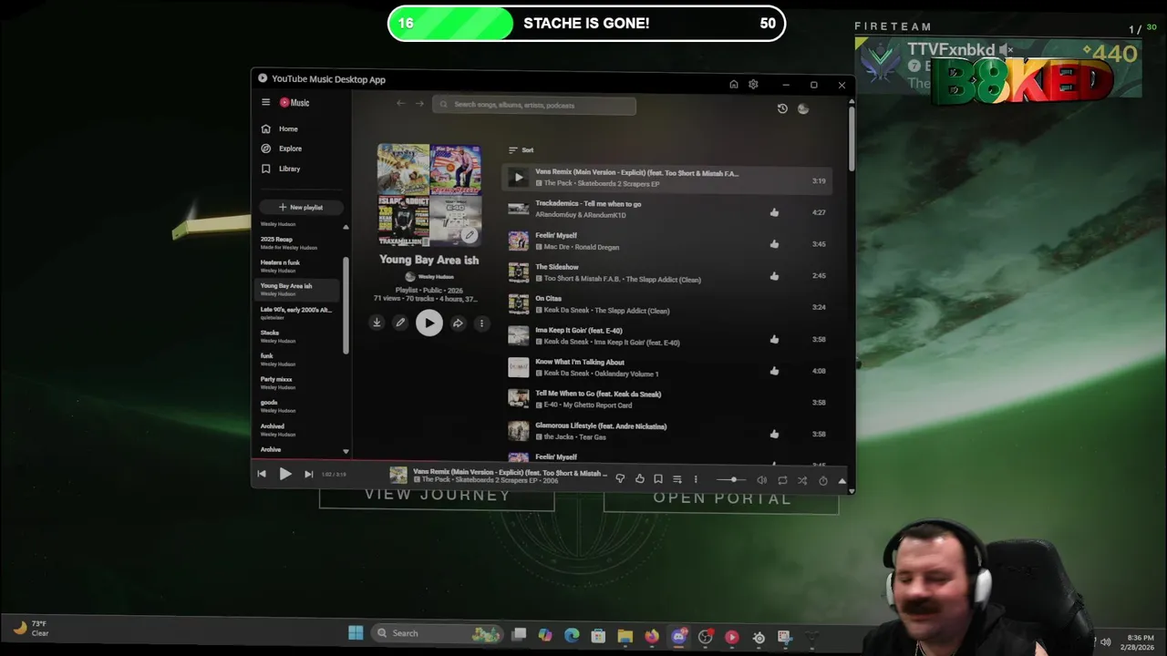The height and width of the screenshot is (656, 1167).
Task: Click the red song progress bar
Action: tap(553, 461)
